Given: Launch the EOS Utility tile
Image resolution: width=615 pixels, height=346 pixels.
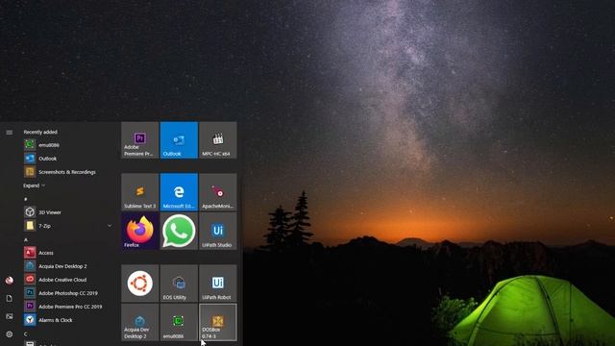Looking at the screenshot, I should coord(179,284).
